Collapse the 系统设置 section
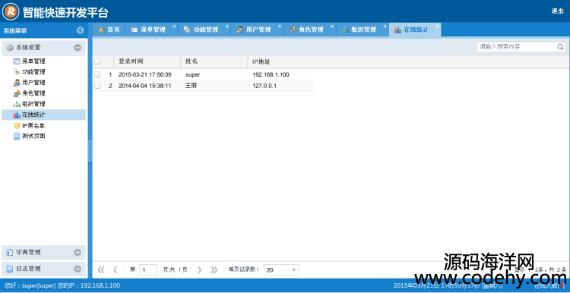 [78, 48]
